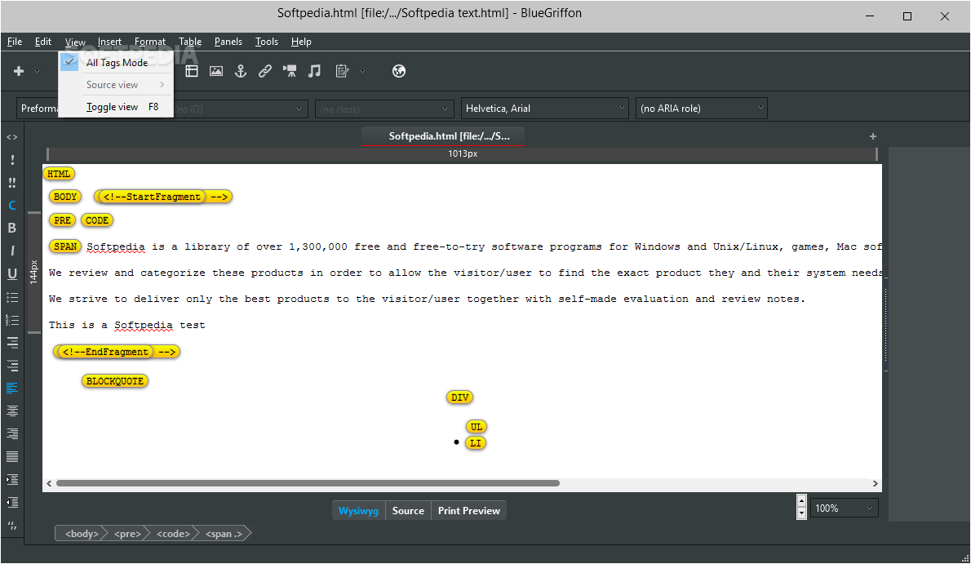Insert a table with the table icon

(192, 71)
